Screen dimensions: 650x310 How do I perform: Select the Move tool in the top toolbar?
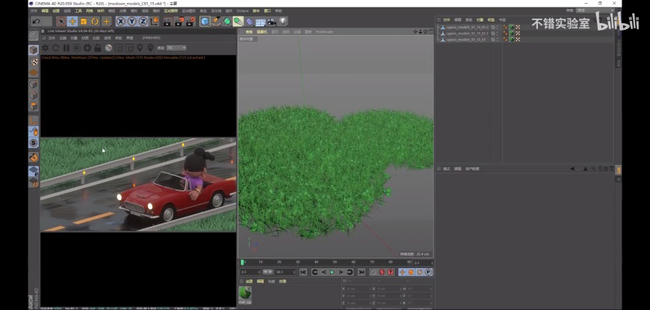[x=72, y=21]
